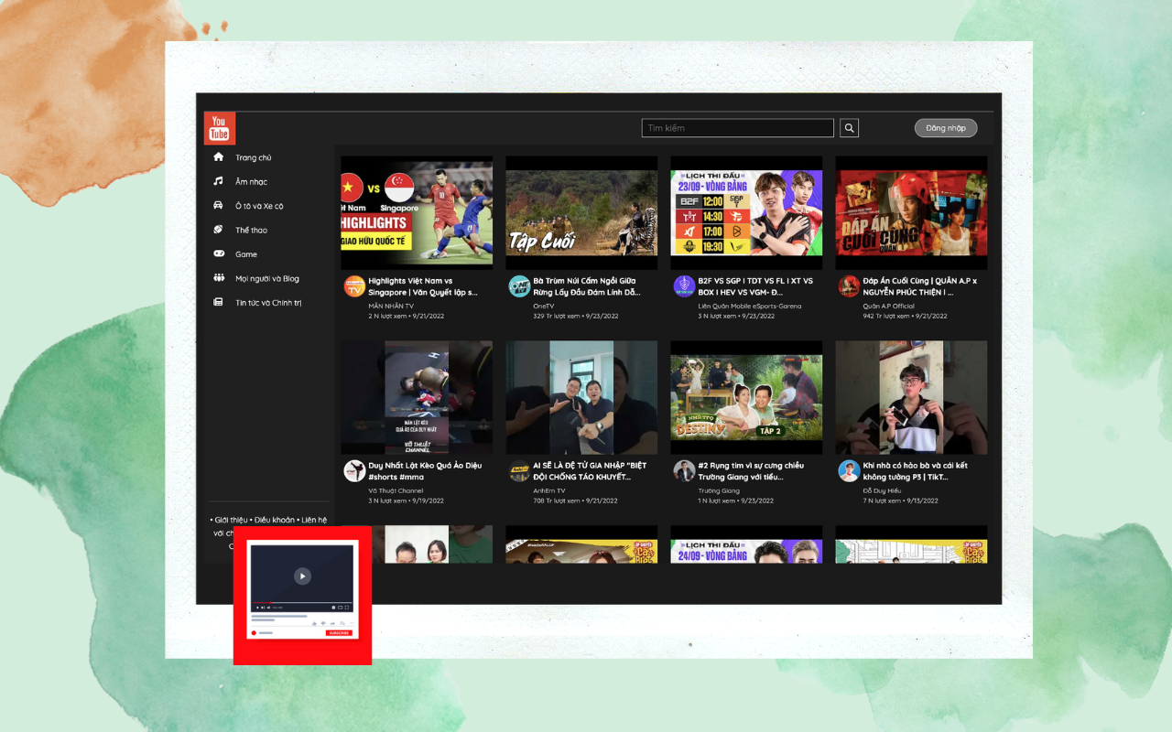Open Võ Thuật Channel avatar
Screen dimensions: 1172x732
coord(354,471)
